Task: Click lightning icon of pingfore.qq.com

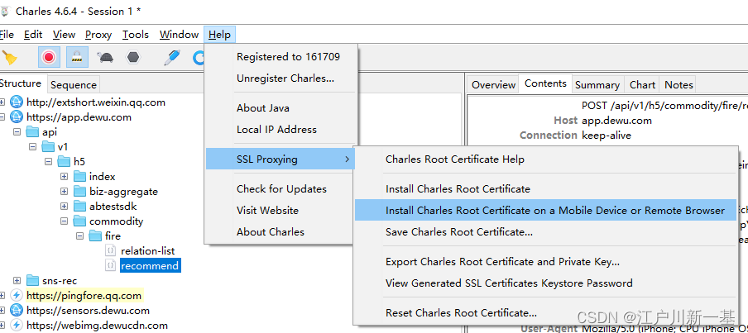Action: click(17, 295)
